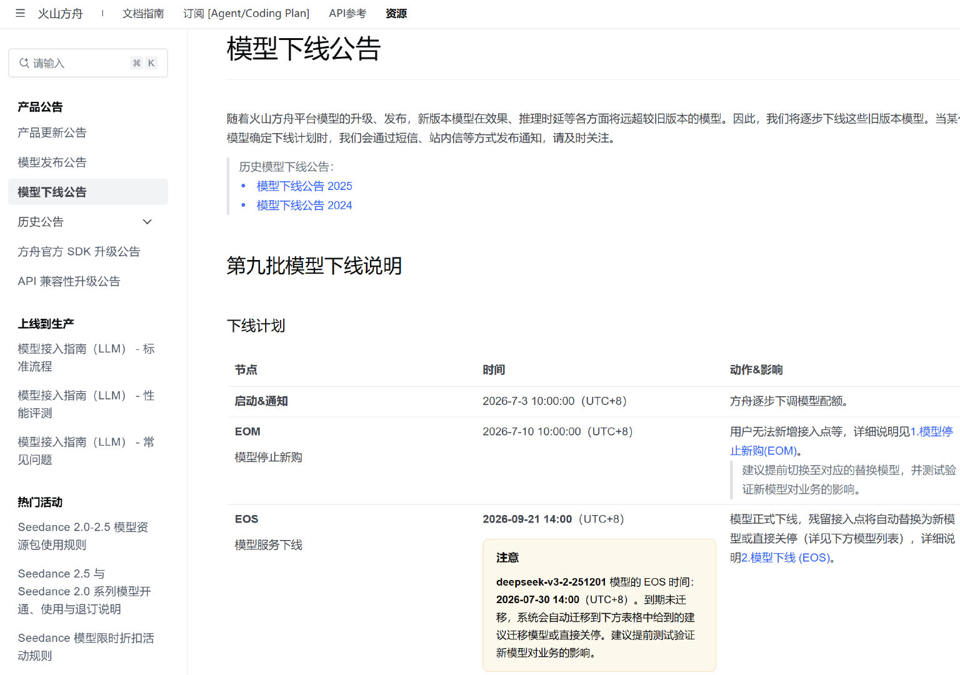Open 订阅 [Agent/Coding Plan] tab
This screenshot has height=675, width=960.
tap(246, 14)
